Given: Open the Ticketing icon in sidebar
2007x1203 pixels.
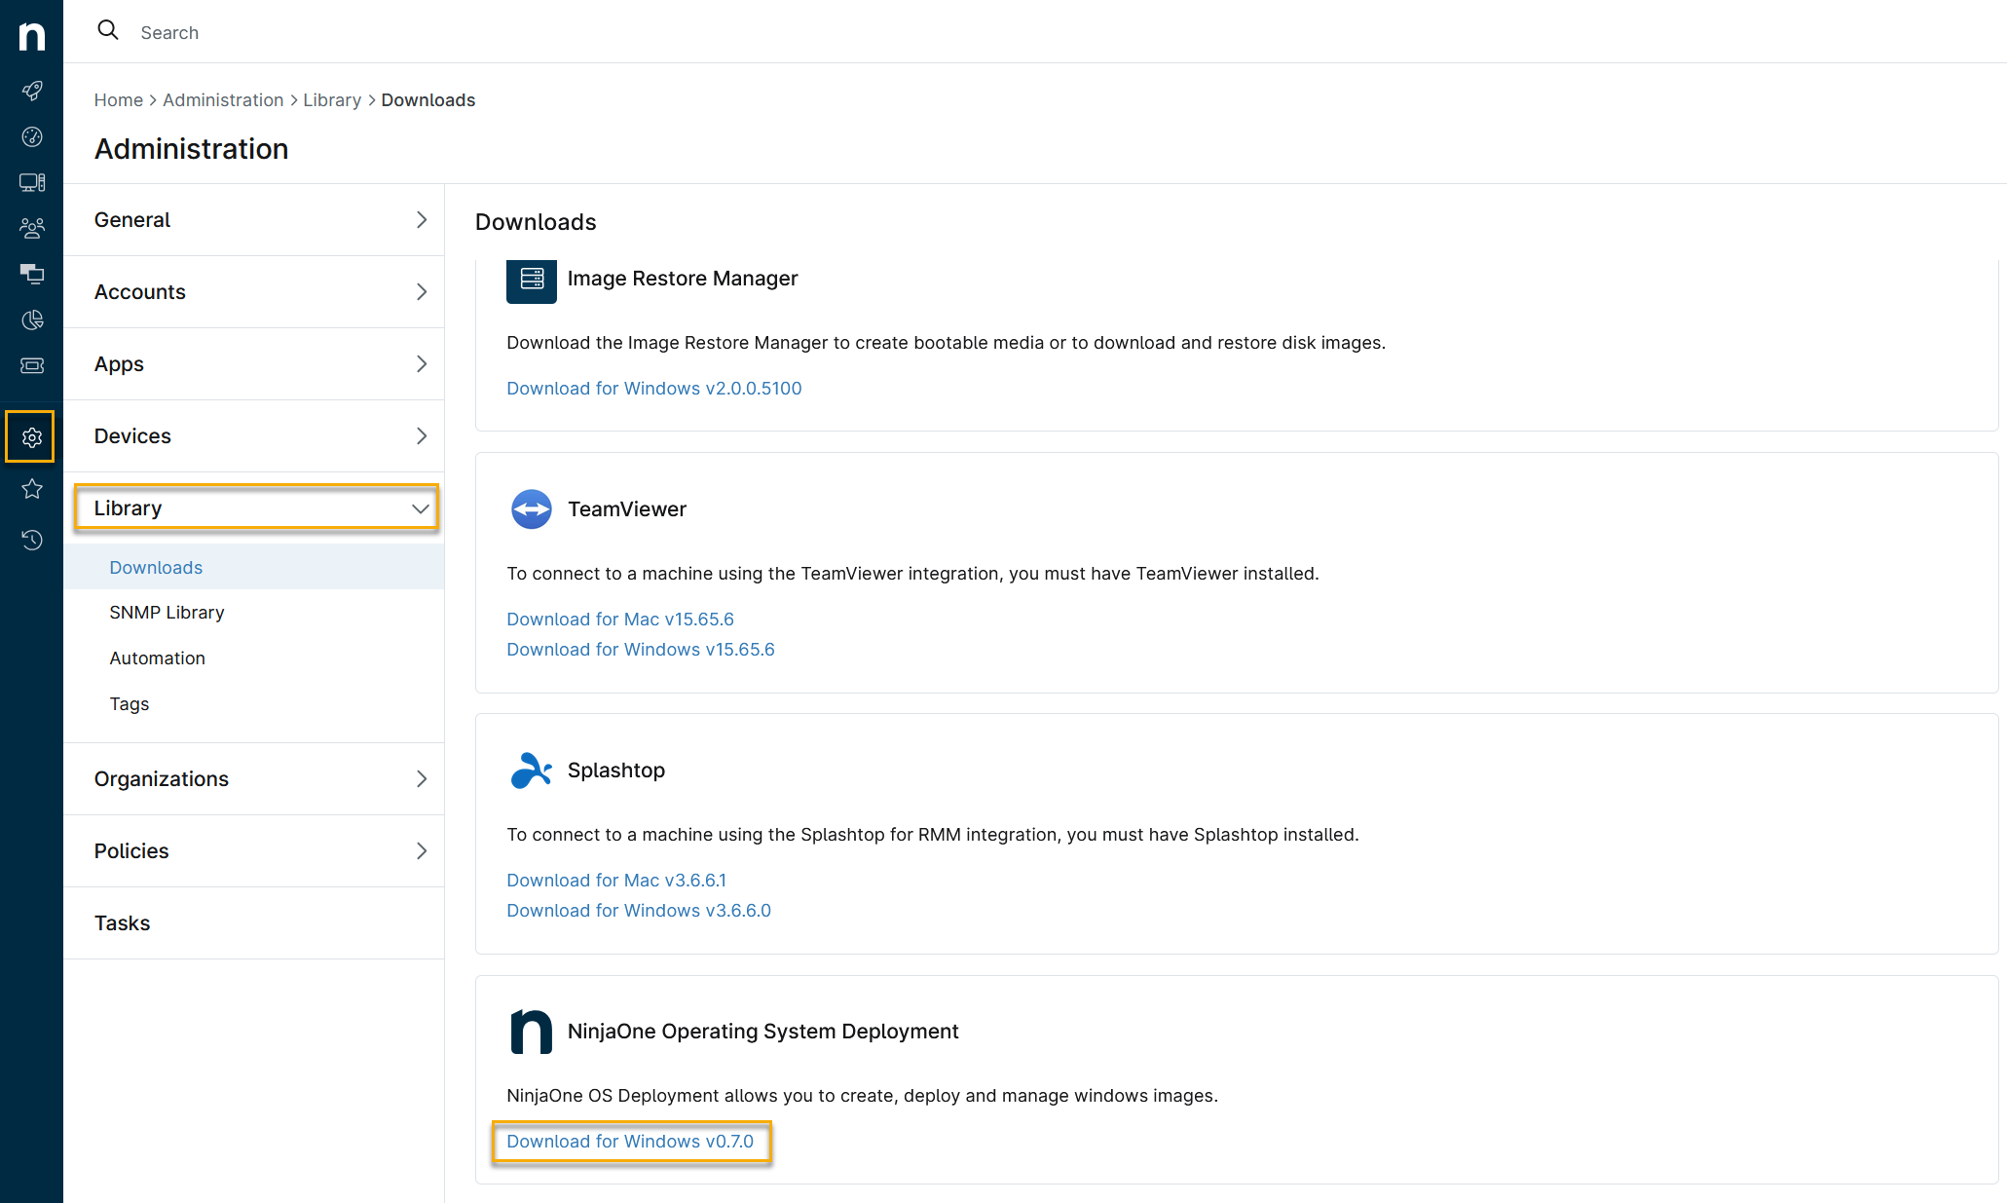Looking at the screenshot, I should click(x=32, y=365).
